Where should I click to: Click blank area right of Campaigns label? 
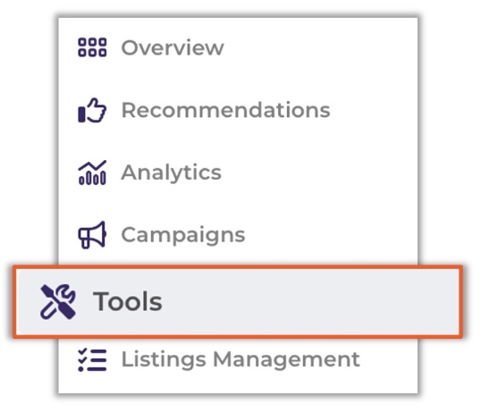point(332,235)
